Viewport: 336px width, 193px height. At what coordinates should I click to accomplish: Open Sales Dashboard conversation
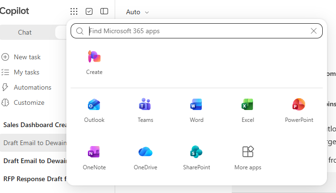tap(34, 125)
